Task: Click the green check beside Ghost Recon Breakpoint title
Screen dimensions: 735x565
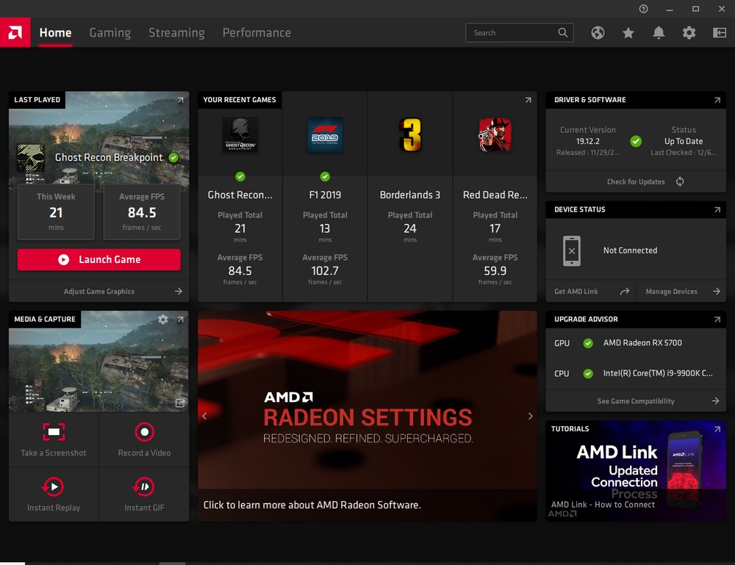Action: pyautogui.click(x=173, y=157)
